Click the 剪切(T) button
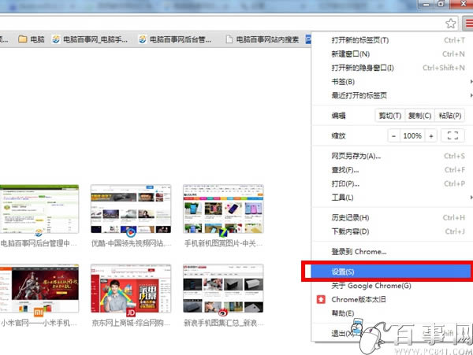The height and width of the screenshot is (355, 473). point(389,116)
